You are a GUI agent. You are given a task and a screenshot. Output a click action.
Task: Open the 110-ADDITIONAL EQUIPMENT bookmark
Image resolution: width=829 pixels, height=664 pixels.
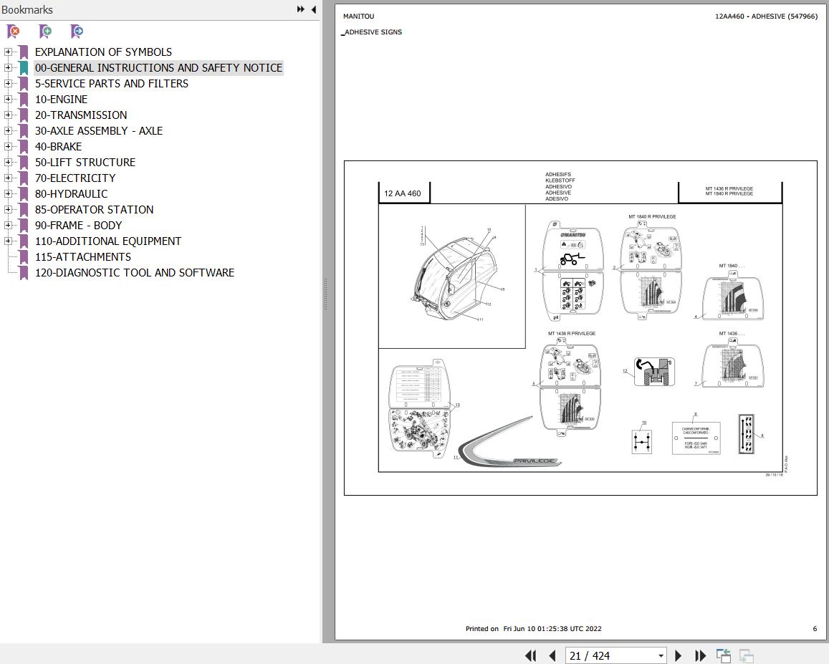pyautogui.click(x=108, y=241)
